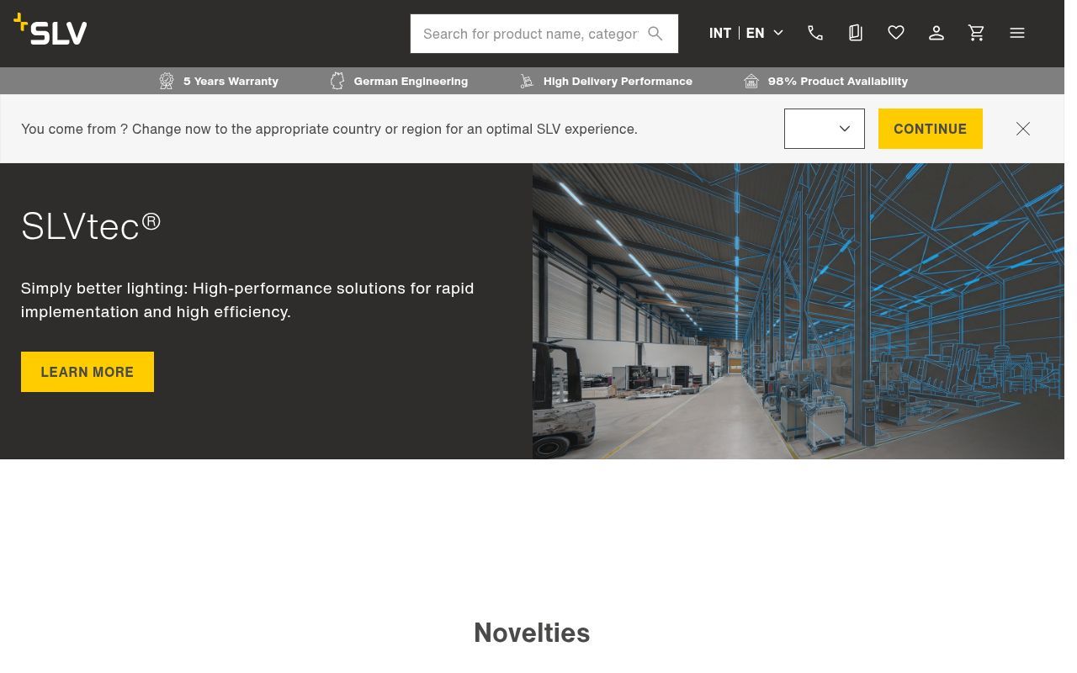This screenshot has height=673, width=1077.
Task: Click the German Engineering map icon
Action: tap(337, 81)
